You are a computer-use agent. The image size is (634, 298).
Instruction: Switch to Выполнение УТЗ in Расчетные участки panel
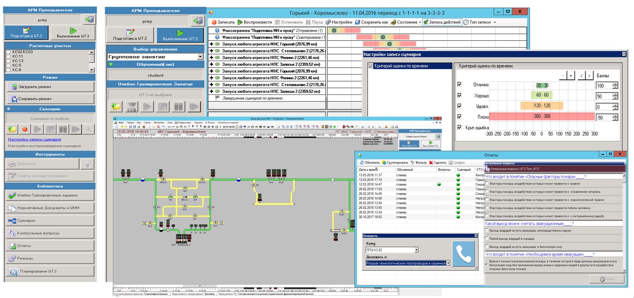pos(73,32)
